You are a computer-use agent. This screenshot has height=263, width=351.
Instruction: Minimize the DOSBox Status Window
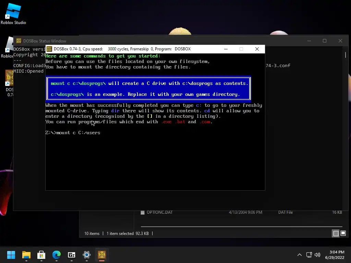pyautogui.click(x=309, y=41)
